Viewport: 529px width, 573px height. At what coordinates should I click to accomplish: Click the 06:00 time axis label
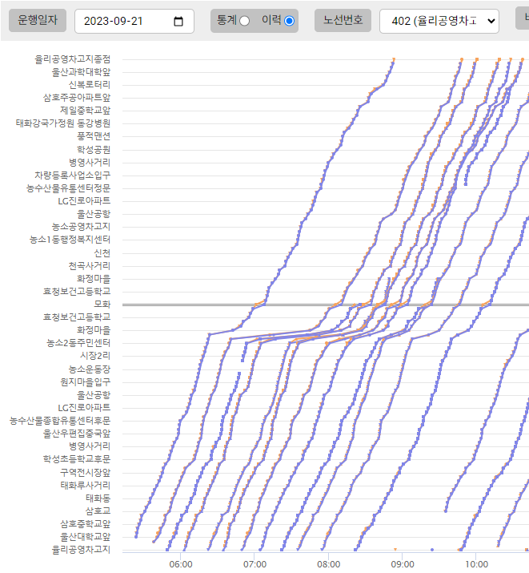click(x=182, y=563)
